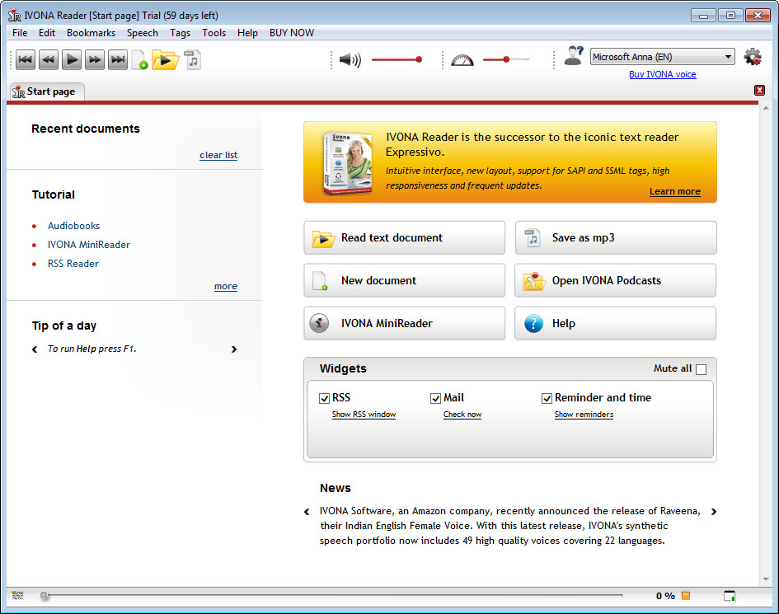Click the save-as-mp3 toolbar icon
This screenshot has width=779, height=614.
192,60
